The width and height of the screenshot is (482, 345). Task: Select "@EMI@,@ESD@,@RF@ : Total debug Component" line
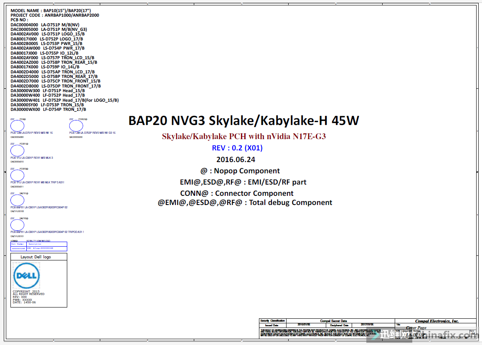point(245,202)
